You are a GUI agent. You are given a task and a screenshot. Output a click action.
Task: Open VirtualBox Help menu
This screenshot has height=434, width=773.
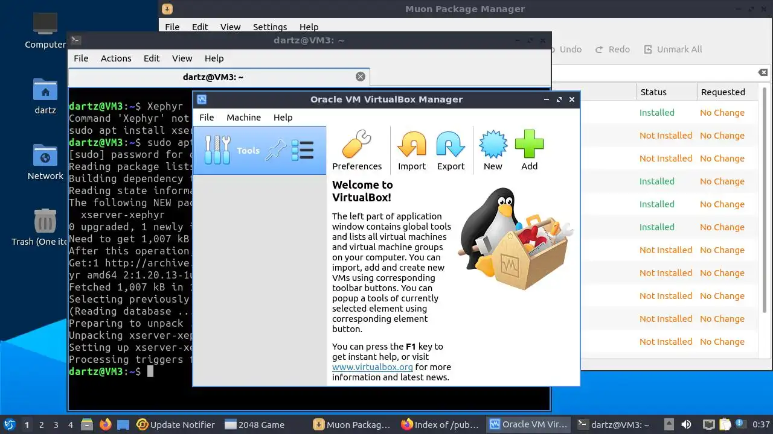pyautogui.click(x=283, y=118)
